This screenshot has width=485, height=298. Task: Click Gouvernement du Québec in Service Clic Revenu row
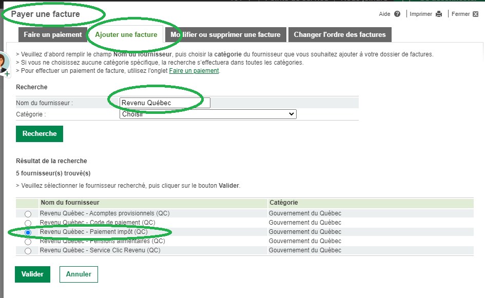[x=305, y=250]
